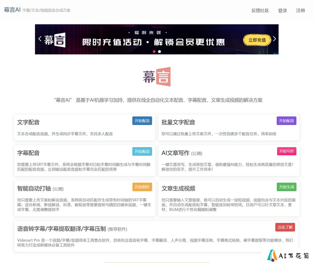Open the 文字配音 card heading
The image size is (314, 263).
(x=28, y=122)
